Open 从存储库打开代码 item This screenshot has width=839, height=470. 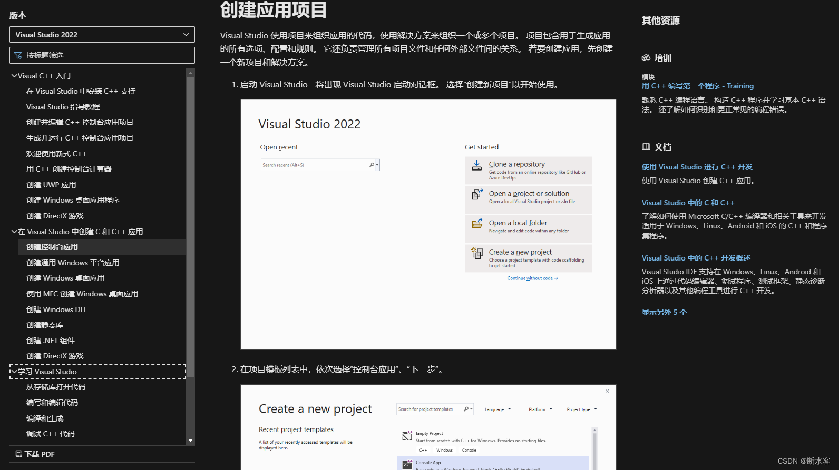pyautogui.click(x=56, y=387)
